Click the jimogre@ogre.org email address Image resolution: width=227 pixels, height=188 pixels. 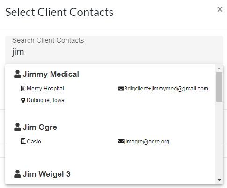click(x=146, y=142)
